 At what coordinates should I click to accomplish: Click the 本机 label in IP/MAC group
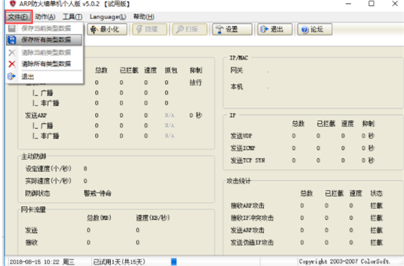(236, 87)
